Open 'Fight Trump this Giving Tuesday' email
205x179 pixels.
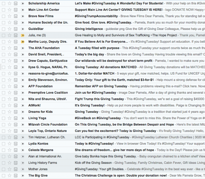tap(99, 99)
